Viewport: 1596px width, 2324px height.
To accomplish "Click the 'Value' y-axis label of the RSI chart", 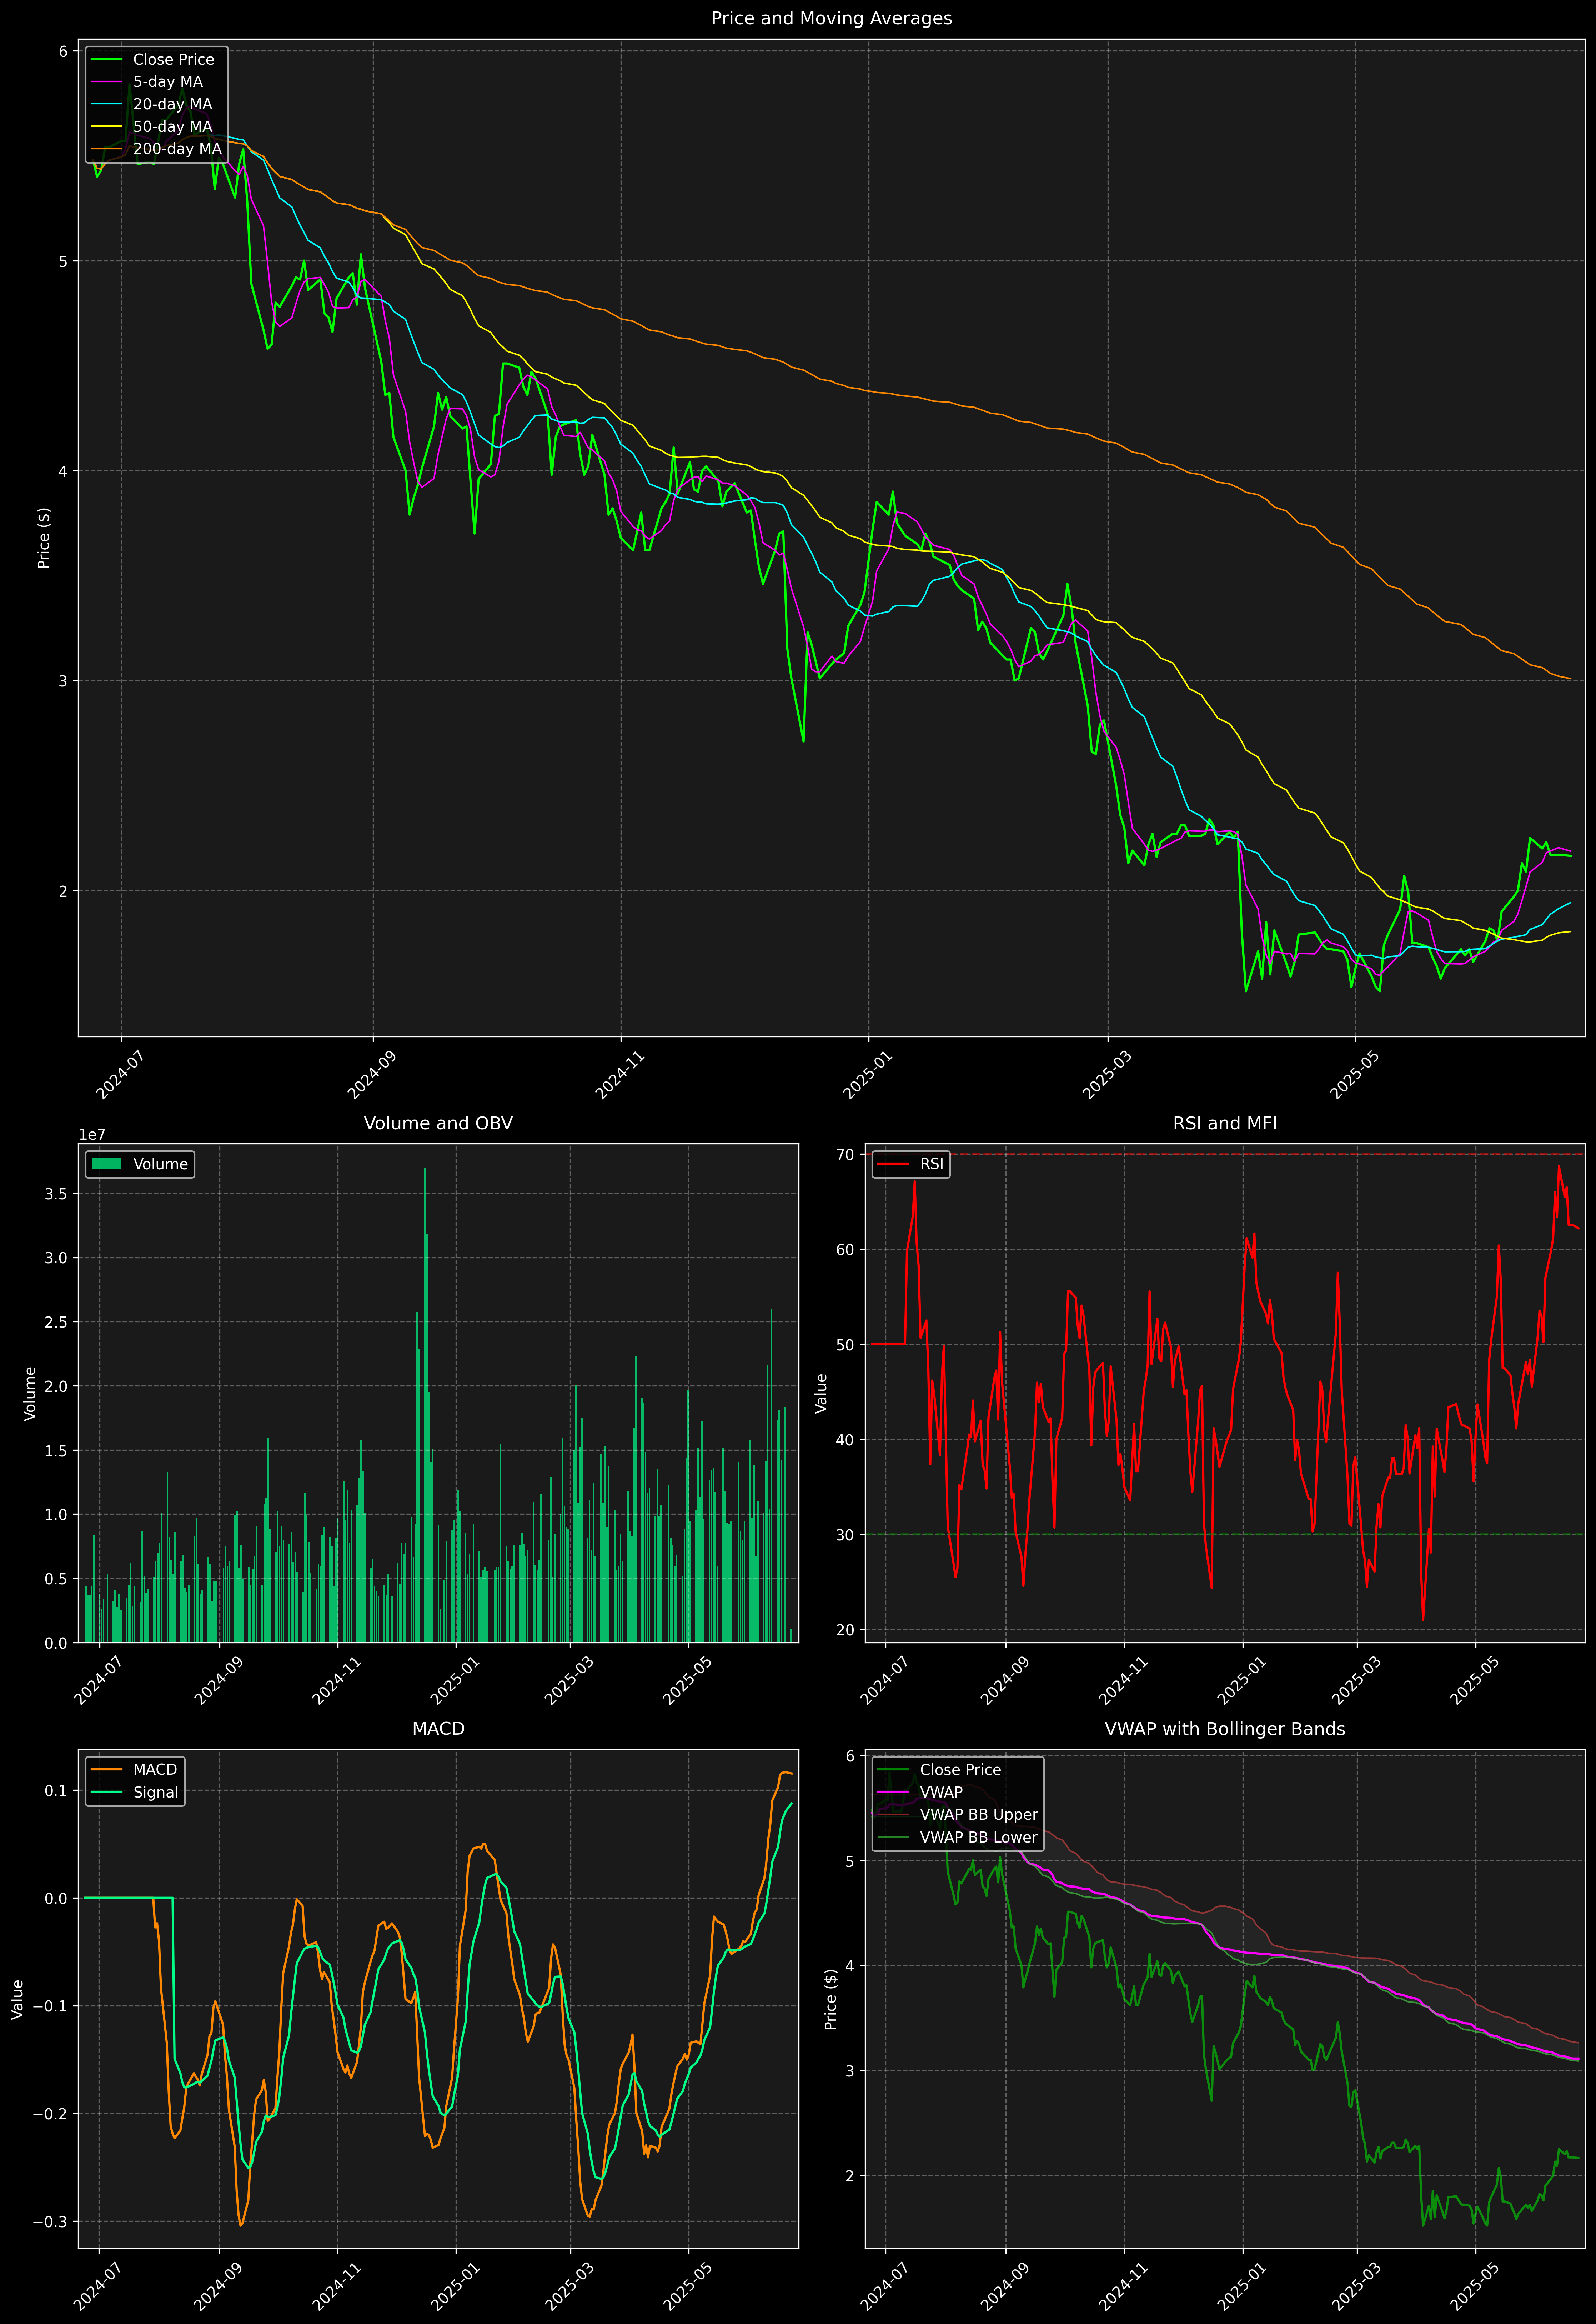I will pyautogui.click(x=821, y=1393).
